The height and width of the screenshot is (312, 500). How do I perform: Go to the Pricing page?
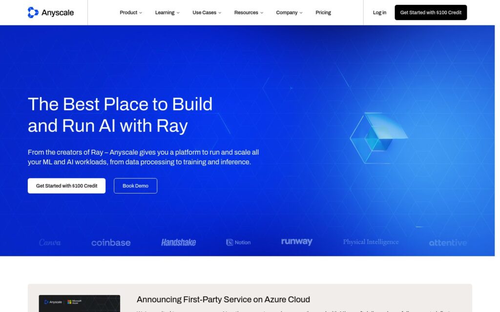coord(323,12)
